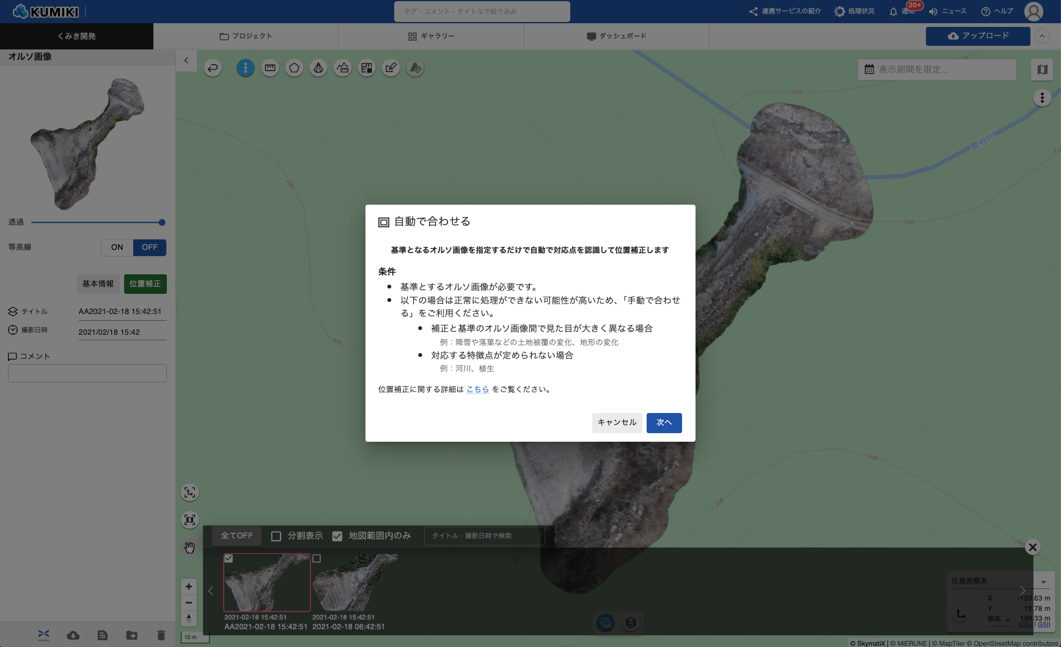Open the elevation profile tool
Screen dimensions: 1061x647
(x=343, y=68)
